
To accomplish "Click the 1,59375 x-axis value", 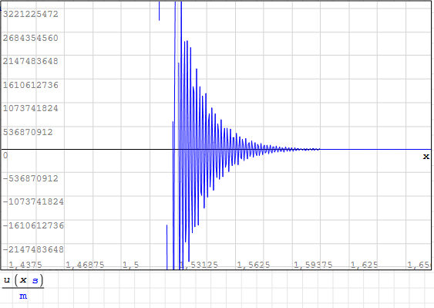I will point(313,265).
